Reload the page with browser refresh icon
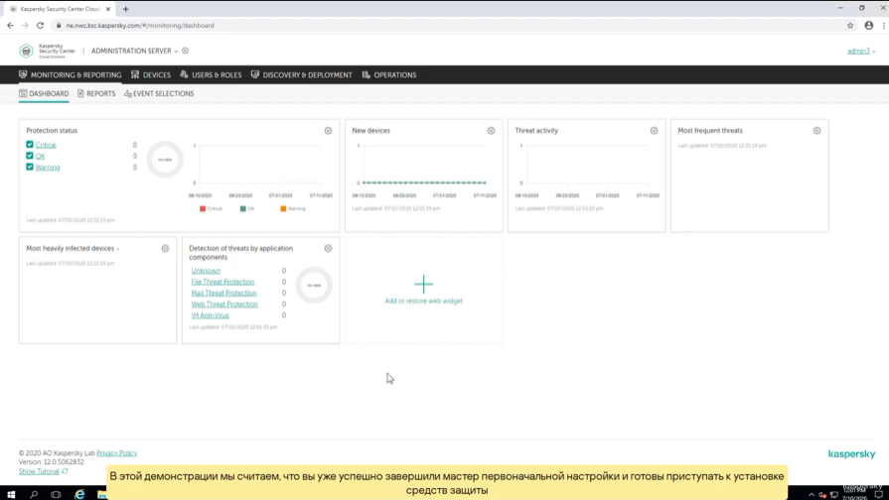The image size is (889, 500). click(40, 26)
